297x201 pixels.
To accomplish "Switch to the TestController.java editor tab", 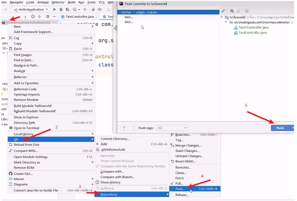I will 80,17.
